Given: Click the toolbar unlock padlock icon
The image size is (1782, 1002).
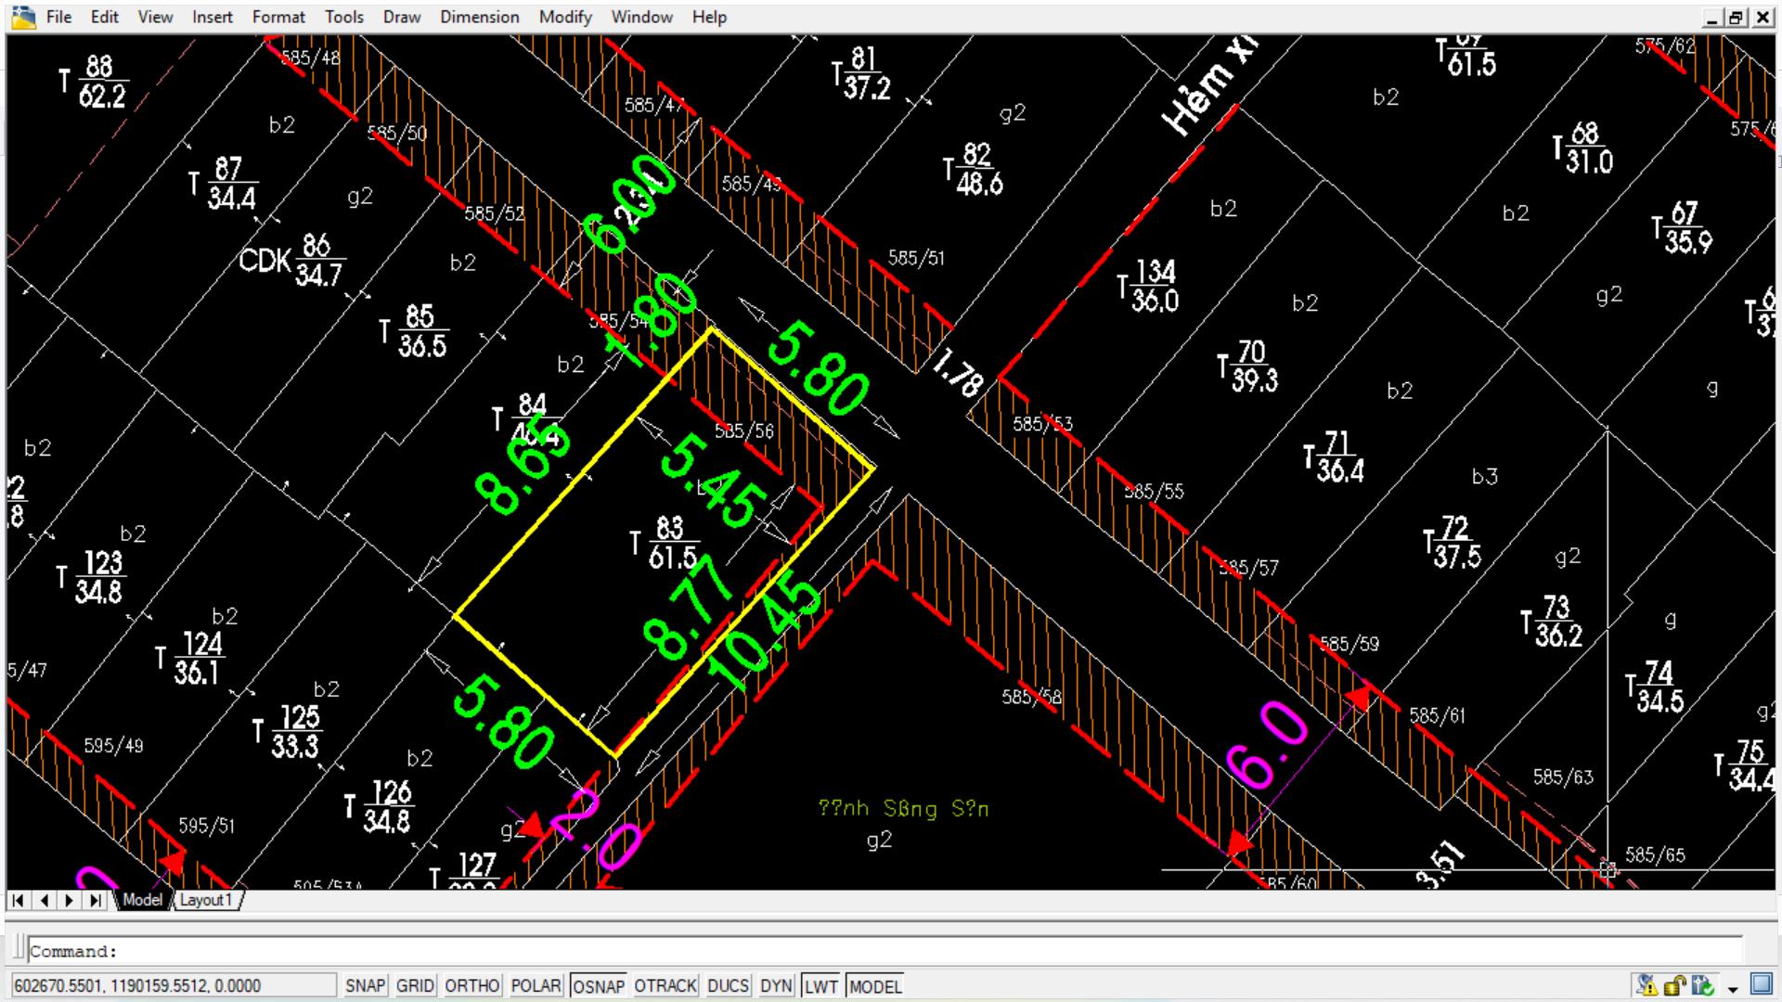Looking at the screenshot, I should 1675,985.
